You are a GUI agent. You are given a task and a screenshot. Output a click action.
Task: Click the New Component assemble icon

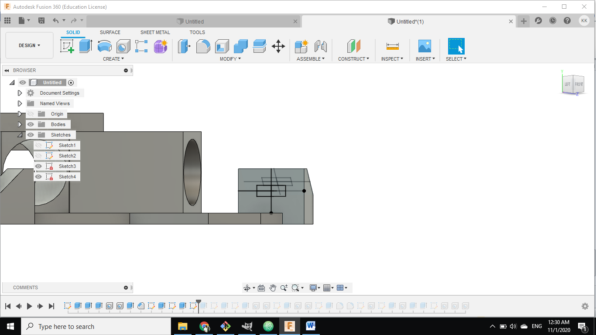pos(301,46)
